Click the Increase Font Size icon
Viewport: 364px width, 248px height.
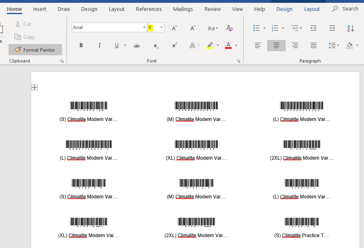pos(174,28)
